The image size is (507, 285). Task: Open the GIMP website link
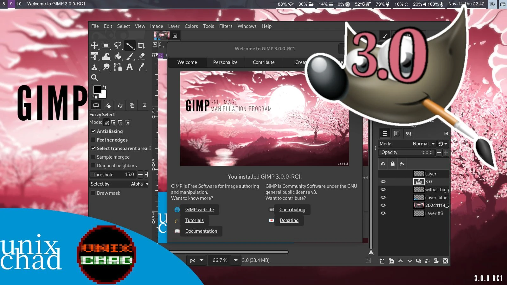pyautogui.click(x=199, y=210)
